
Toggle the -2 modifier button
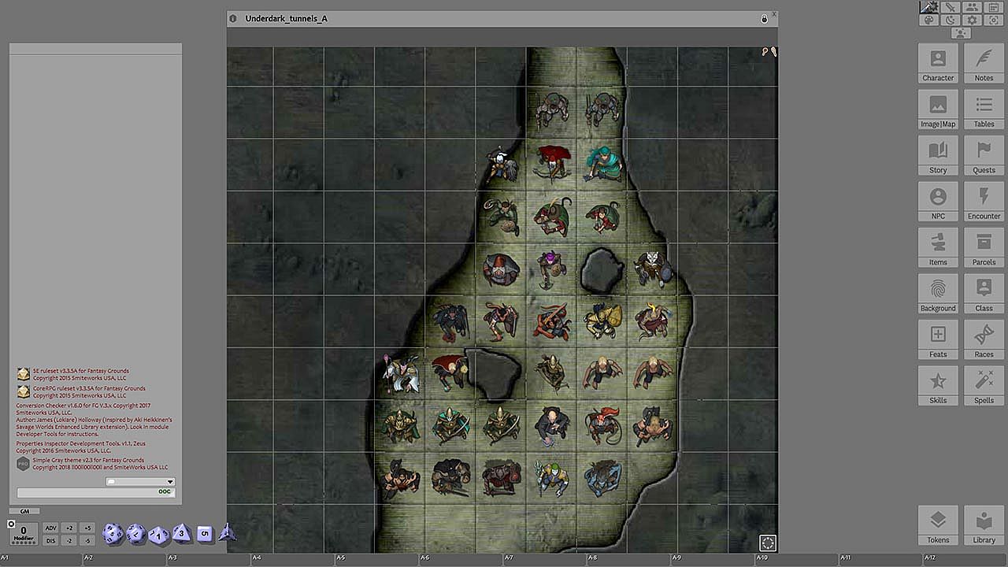pyautogui.click(x=69, y=540)
